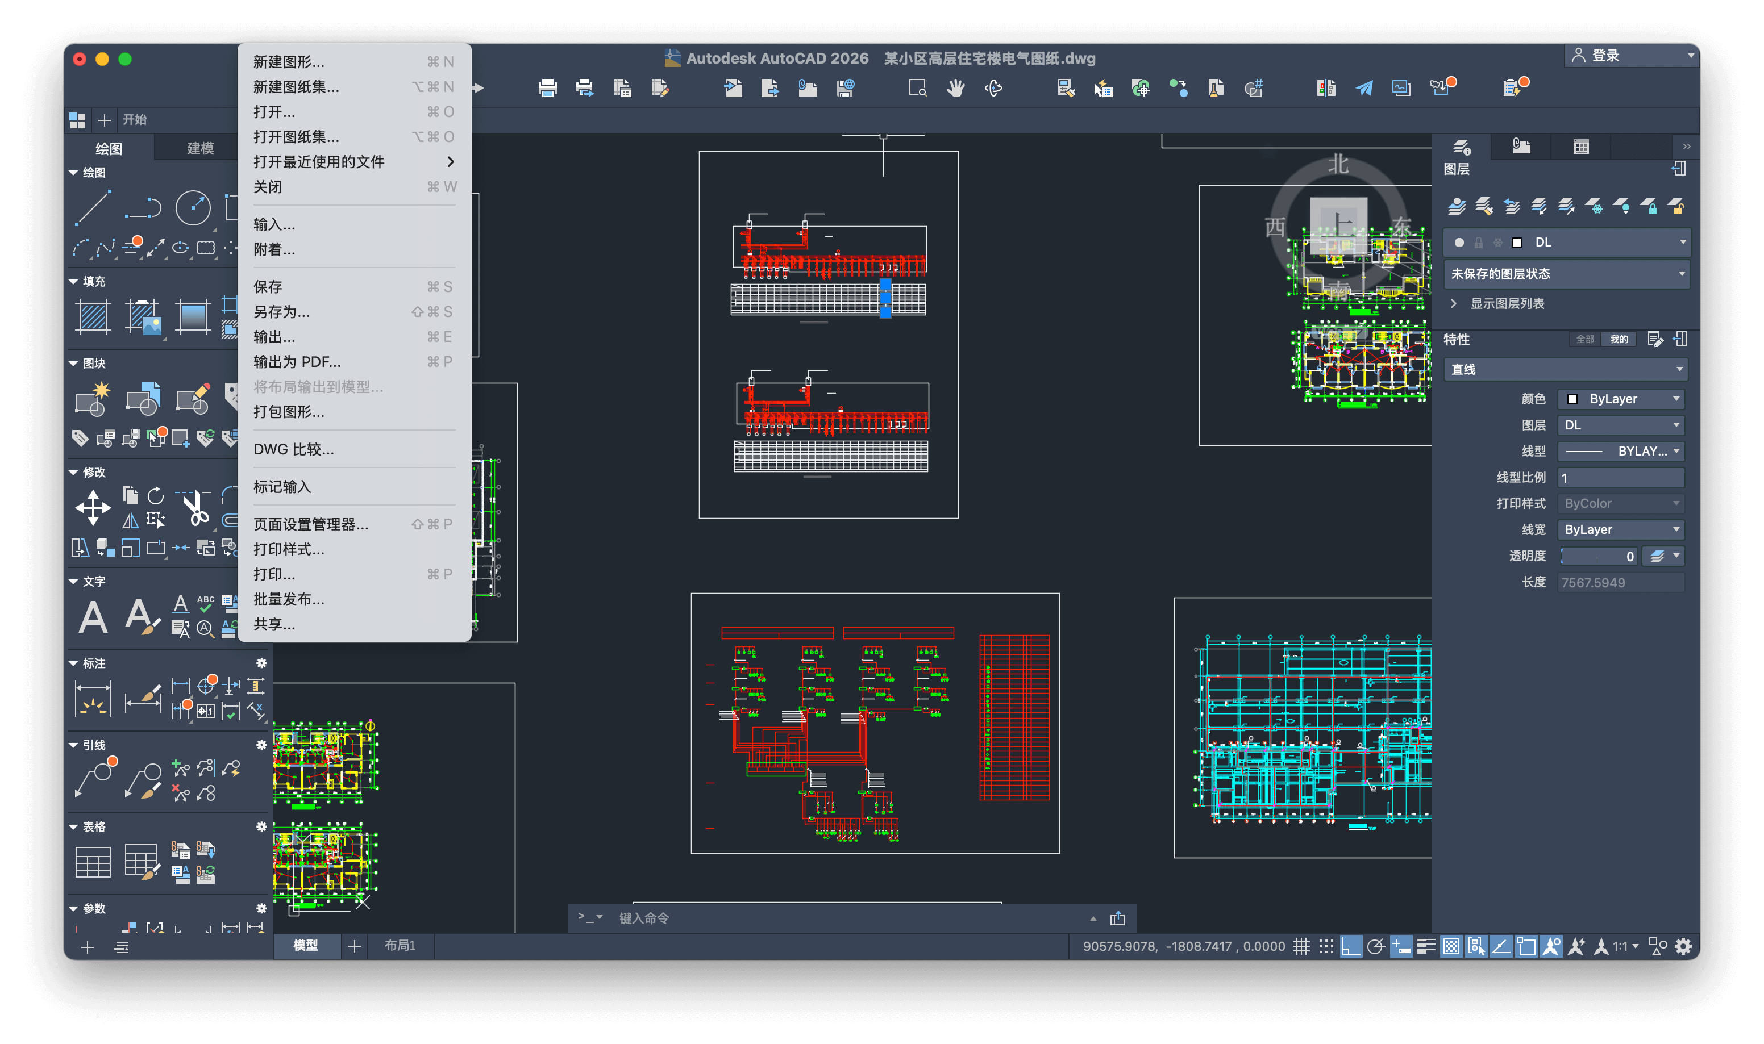This screenshot has height=1044, width=1764.
Task: Toggle Ortho Mode in status bar
Action: (x=1350, y=946)
